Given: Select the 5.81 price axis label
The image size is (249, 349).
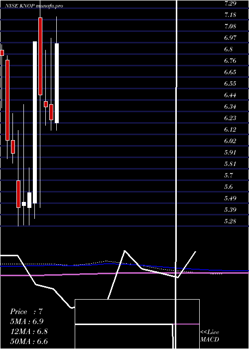Looking at the screenshot, I should [x=230, y=164].
